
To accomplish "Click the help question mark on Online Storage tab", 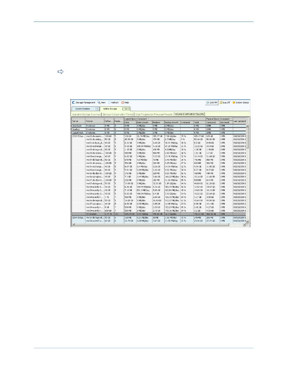I will tap(124, 109).
